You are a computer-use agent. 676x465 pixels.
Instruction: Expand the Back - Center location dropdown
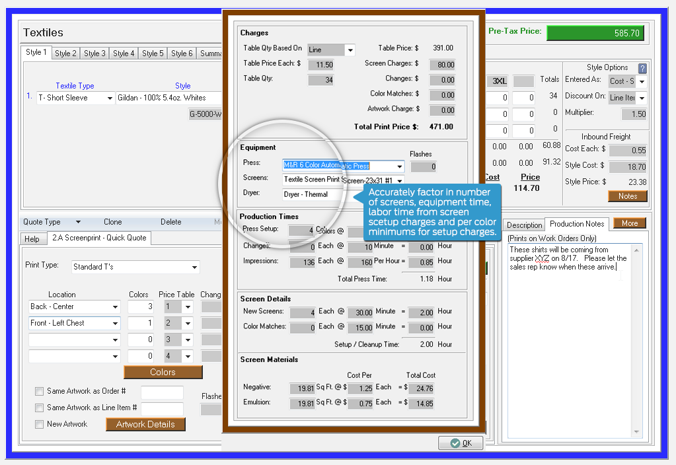coord(116,307)
